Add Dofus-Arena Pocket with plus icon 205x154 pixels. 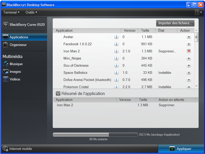tap(189, 80)
